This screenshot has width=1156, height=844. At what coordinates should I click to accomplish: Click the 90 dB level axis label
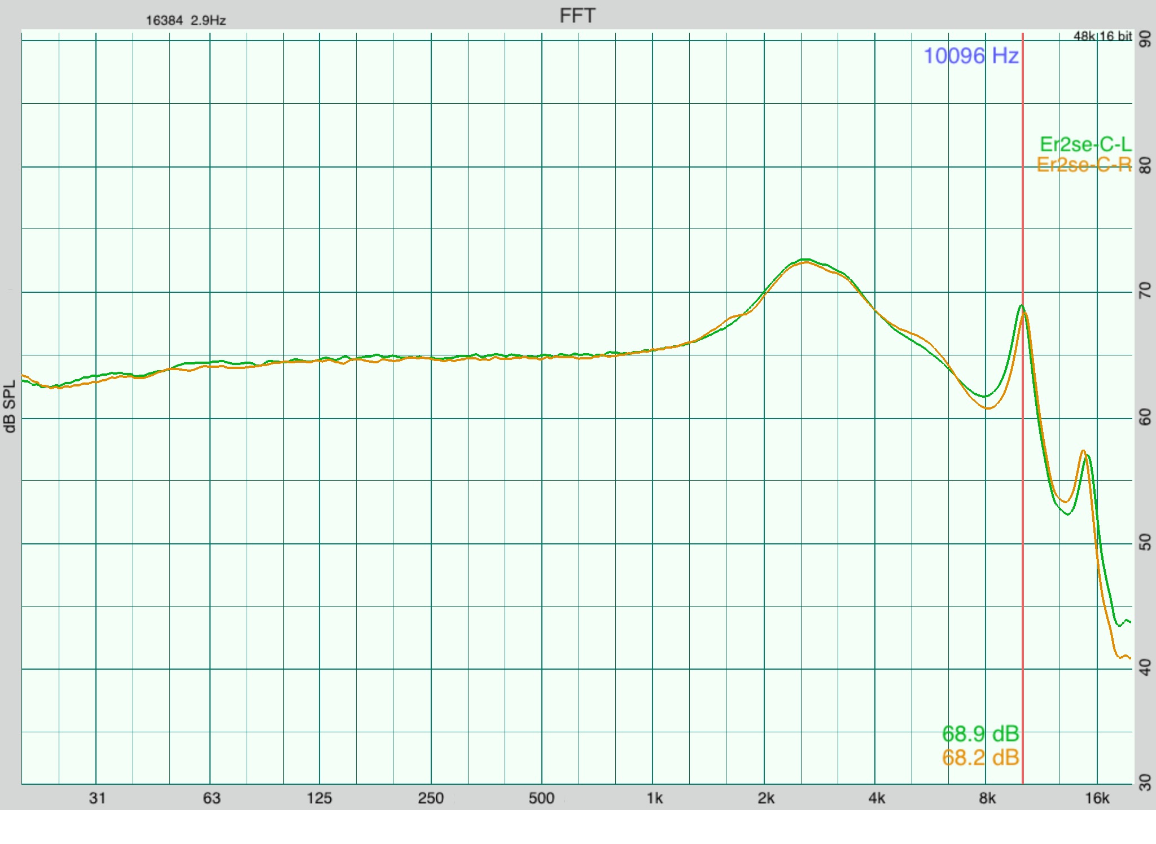pos(1145,39)
